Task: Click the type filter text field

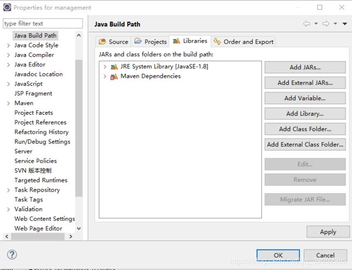Action: pyautogui.click(x=43, y=23)
